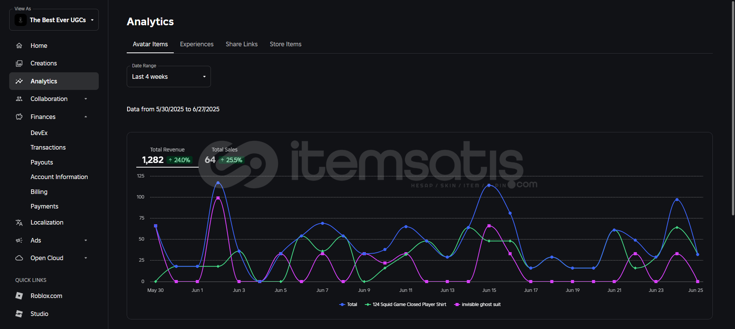Go to Home in sidebar
735x329 pixels.
54,46
